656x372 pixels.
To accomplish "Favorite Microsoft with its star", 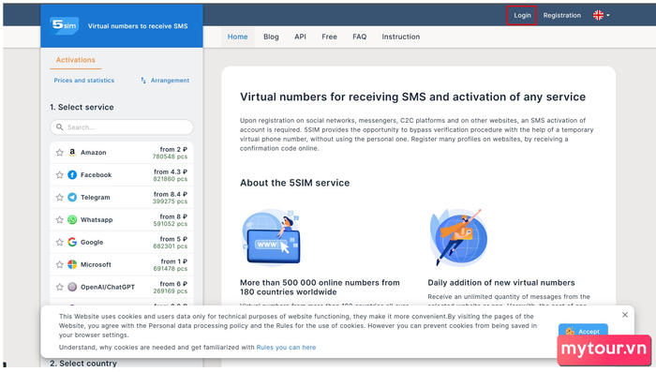I will pyautogui.click(x=59, y=264).
